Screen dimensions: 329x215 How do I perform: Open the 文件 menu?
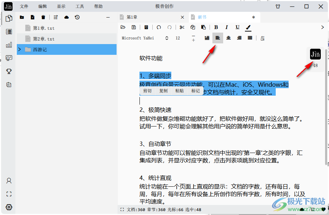[24, 6]
